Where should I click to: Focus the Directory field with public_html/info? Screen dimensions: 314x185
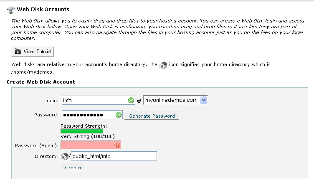coord(114,156)
